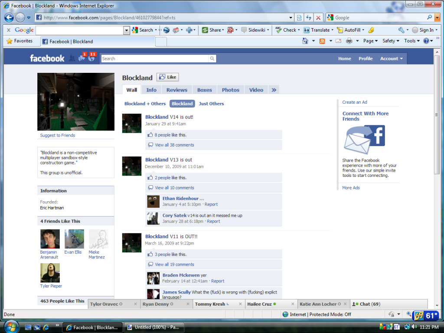Open the search provider dropdown arrow
This screenshot has width=444, height=333.
coord(437,17)
